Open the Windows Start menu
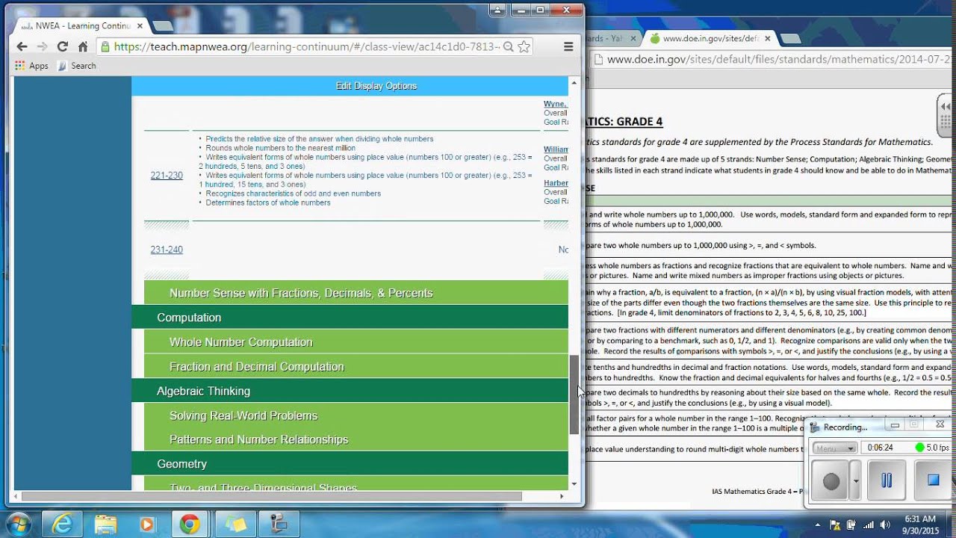The image size is (956, 538). click(18, 524)
